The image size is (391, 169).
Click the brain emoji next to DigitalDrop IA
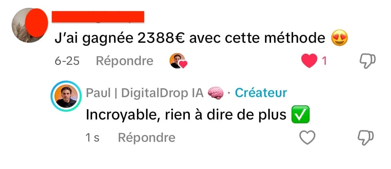click(x=216, y=93)
